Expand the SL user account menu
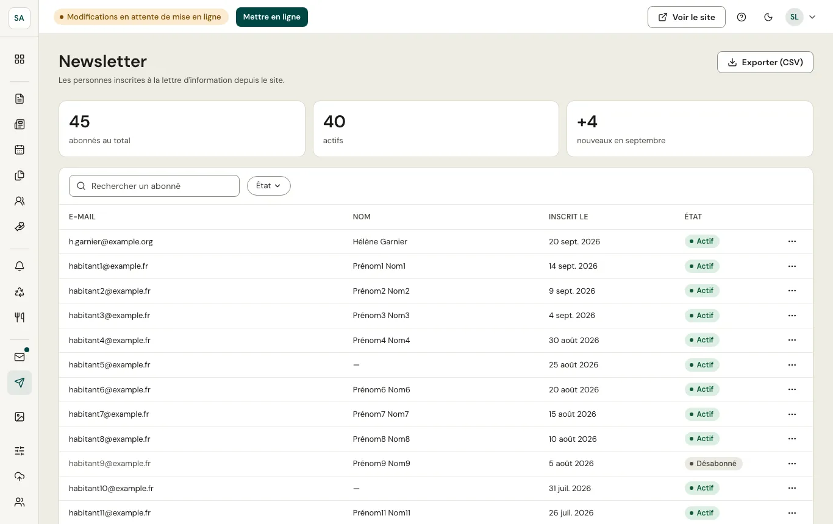The image size is (833, 524). (x=801, y=17)
